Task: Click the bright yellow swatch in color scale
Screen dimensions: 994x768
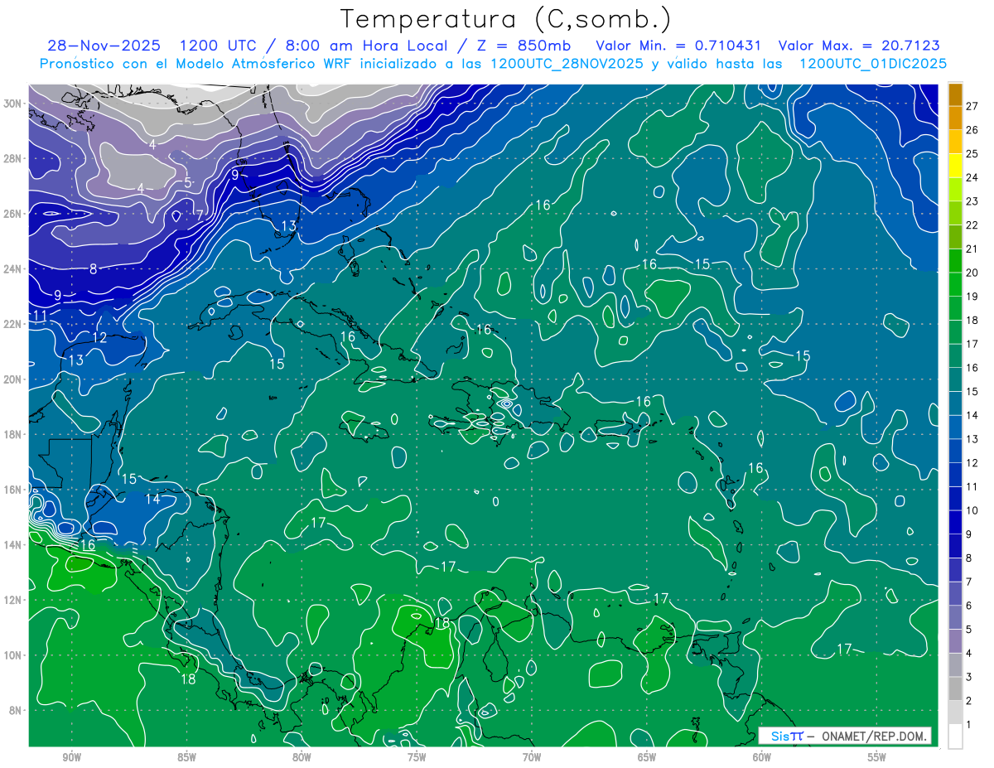Action: 955,166
